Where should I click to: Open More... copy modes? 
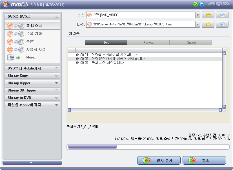[x=32, y=57]
